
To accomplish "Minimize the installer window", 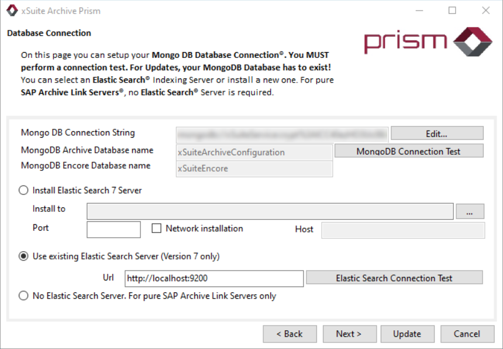I will point(419,11).
